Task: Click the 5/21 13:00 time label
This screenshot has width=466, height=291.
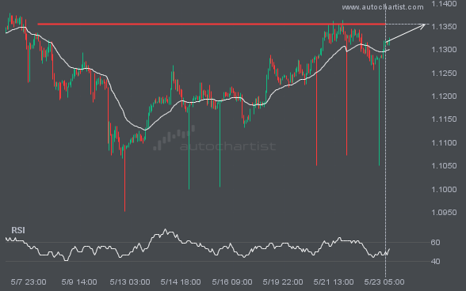Action: pyautogui.click(x=334, y=282)
